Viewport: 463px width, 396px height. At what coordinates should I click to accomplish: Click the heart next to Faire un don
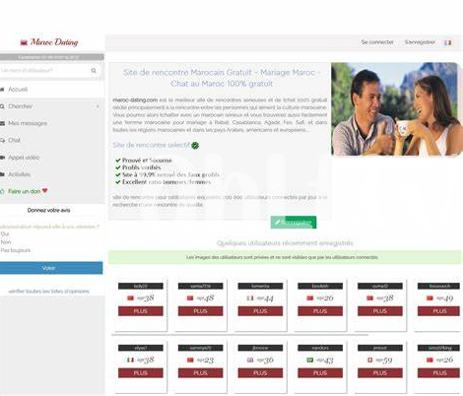[x=45, y=191]
